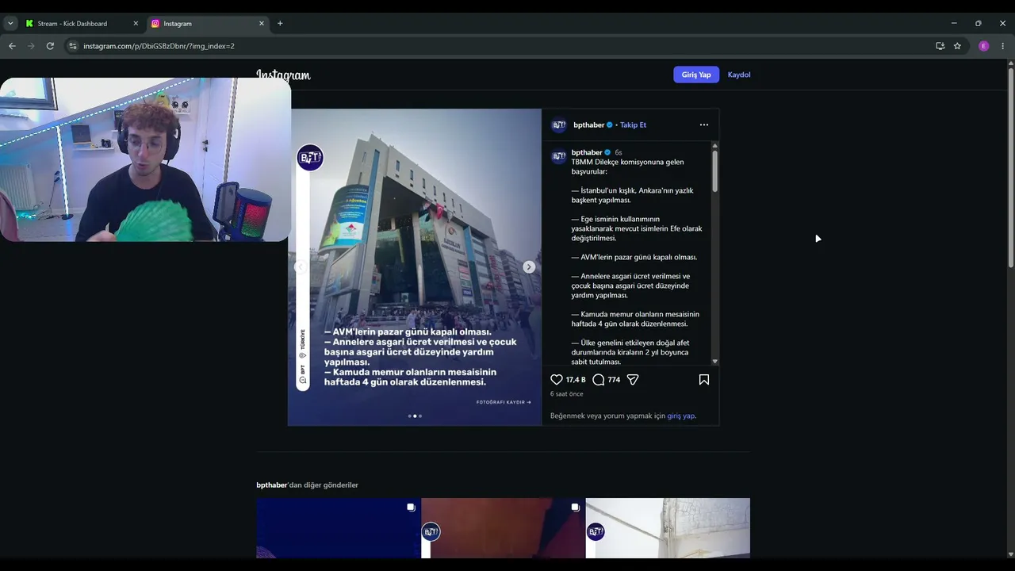Reload the page in Chrome
Viewport: 1015px width, 571px height.
click(x=50, y=46)
